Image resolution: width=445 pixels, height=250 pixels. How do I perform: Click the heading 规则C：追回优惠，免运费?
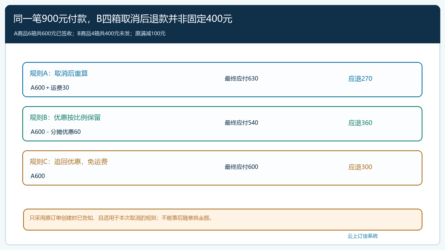(68, 162)
